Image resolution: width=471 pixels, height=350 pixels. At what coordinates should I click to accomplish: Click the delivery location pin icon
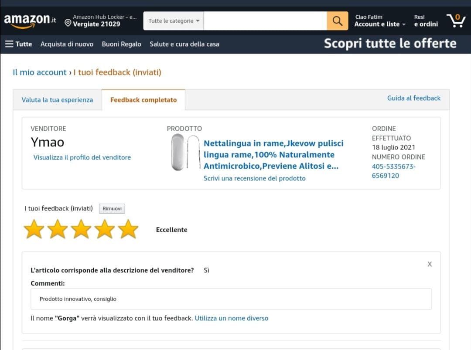coord(68,23)
